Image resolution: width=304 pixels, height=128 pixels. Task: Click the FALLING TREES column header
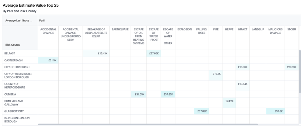point(201,31)
